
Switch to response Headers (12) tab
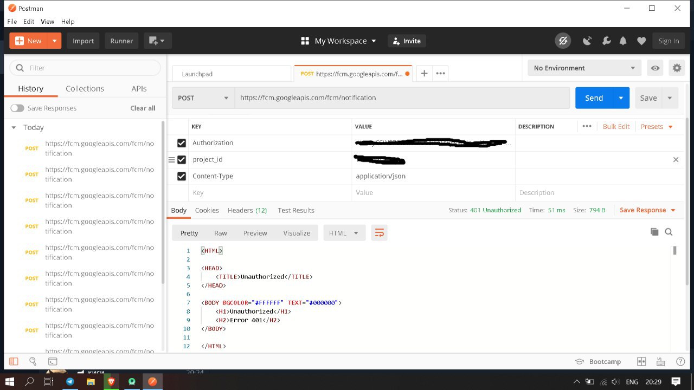[247, 210]
